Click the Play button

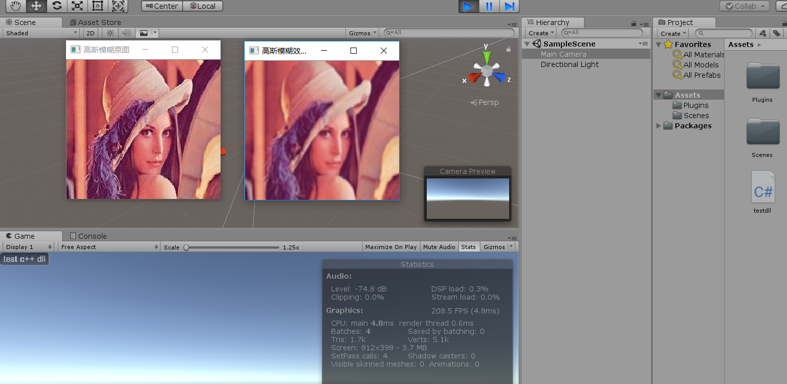(x=468, y=6)
